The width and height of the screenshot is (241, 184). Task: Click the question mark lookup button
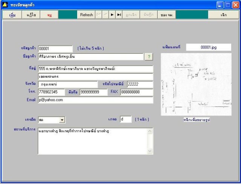pos(149,57)
